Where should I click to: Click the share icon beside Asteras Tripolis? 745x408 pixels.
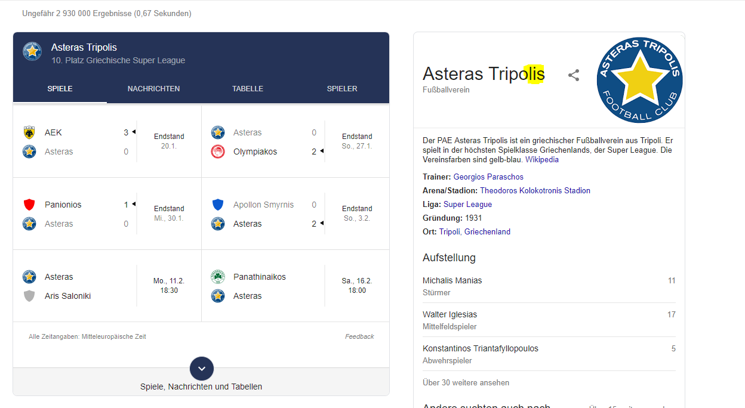click(x=574, y=75)
